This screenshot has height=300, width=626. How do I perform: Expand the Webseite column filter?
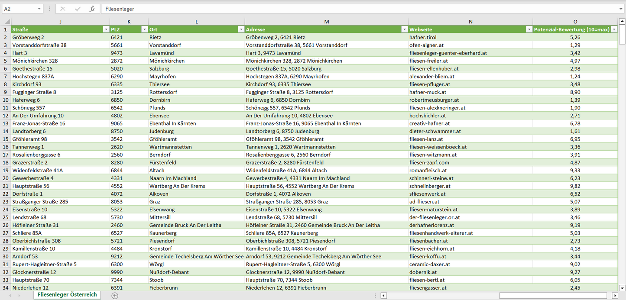point(529,29)
